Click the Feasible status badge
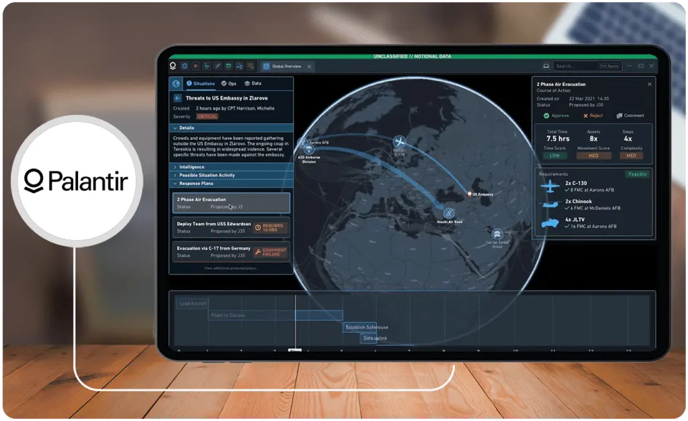Image resolution: width=688 pixels, height=421 pixels. [x=638, y=174]
